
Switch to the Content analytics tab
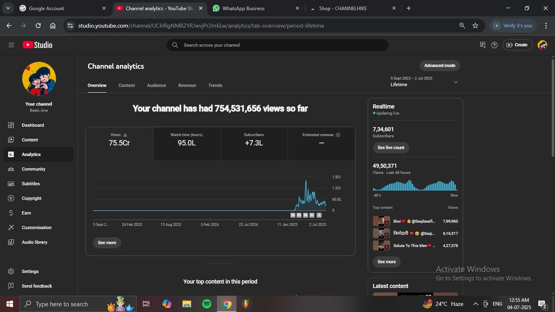coord(127,85)
